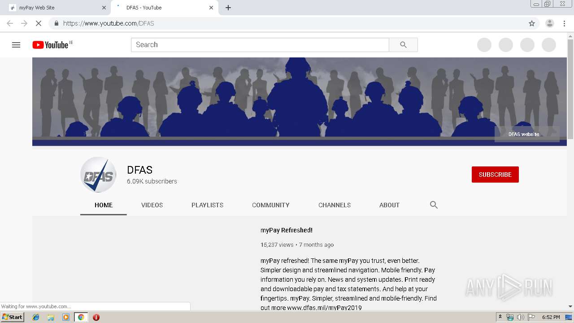Open the DFAS channel avatar
Screen dimensions: 574x323
point(98,175)
